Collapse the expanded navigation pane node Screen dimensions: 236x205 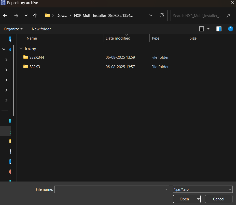(x=4, y=49)
